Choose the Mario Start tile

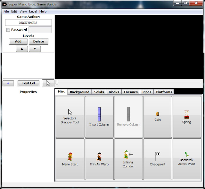tap(70, 159)
